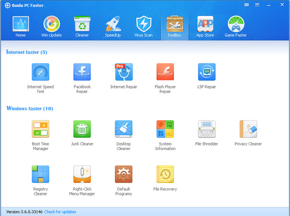Open the Cleaner tab

[x=82, y=26]
